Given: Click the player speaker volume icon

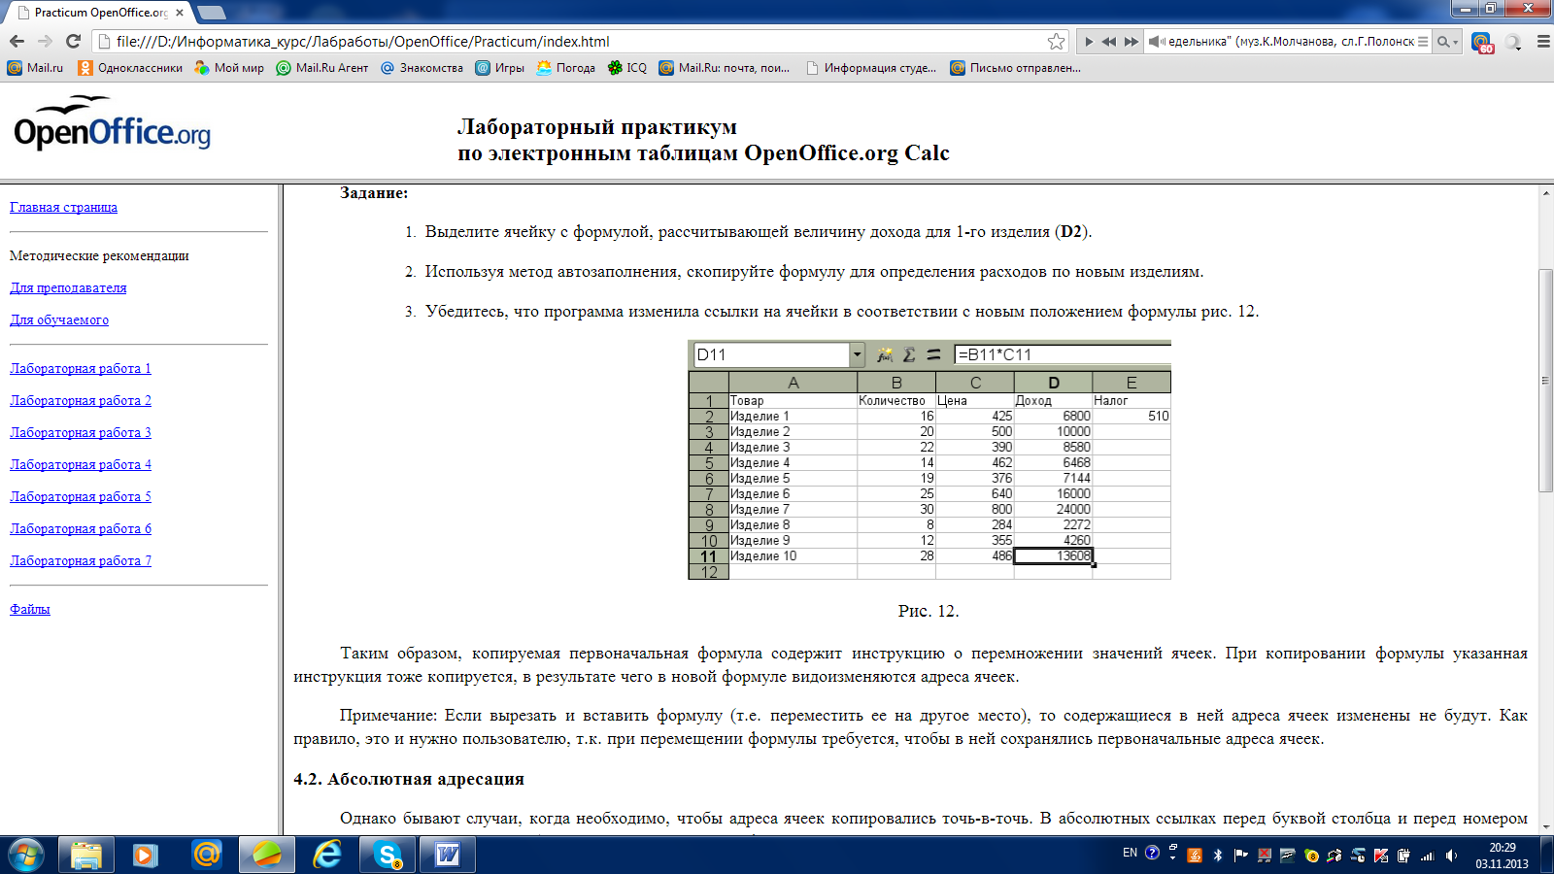Looking at the screenshot, I should (x=1156, y=42).
